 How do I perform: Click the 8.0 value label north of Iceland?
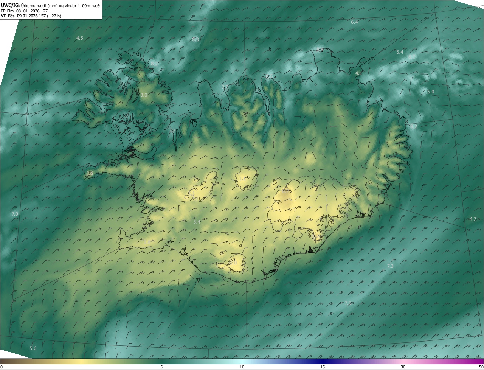coord(195,39)
